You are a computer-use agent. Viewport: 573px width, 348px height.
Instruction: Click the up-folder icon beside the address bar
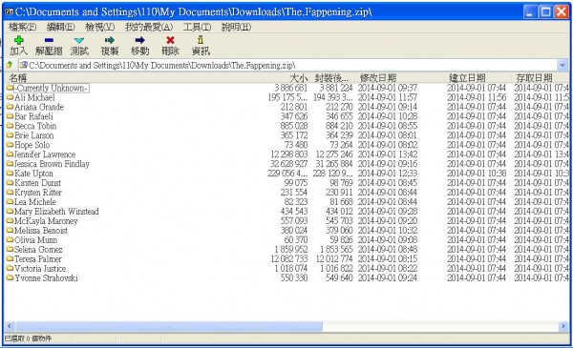click(x=10, y=65)
